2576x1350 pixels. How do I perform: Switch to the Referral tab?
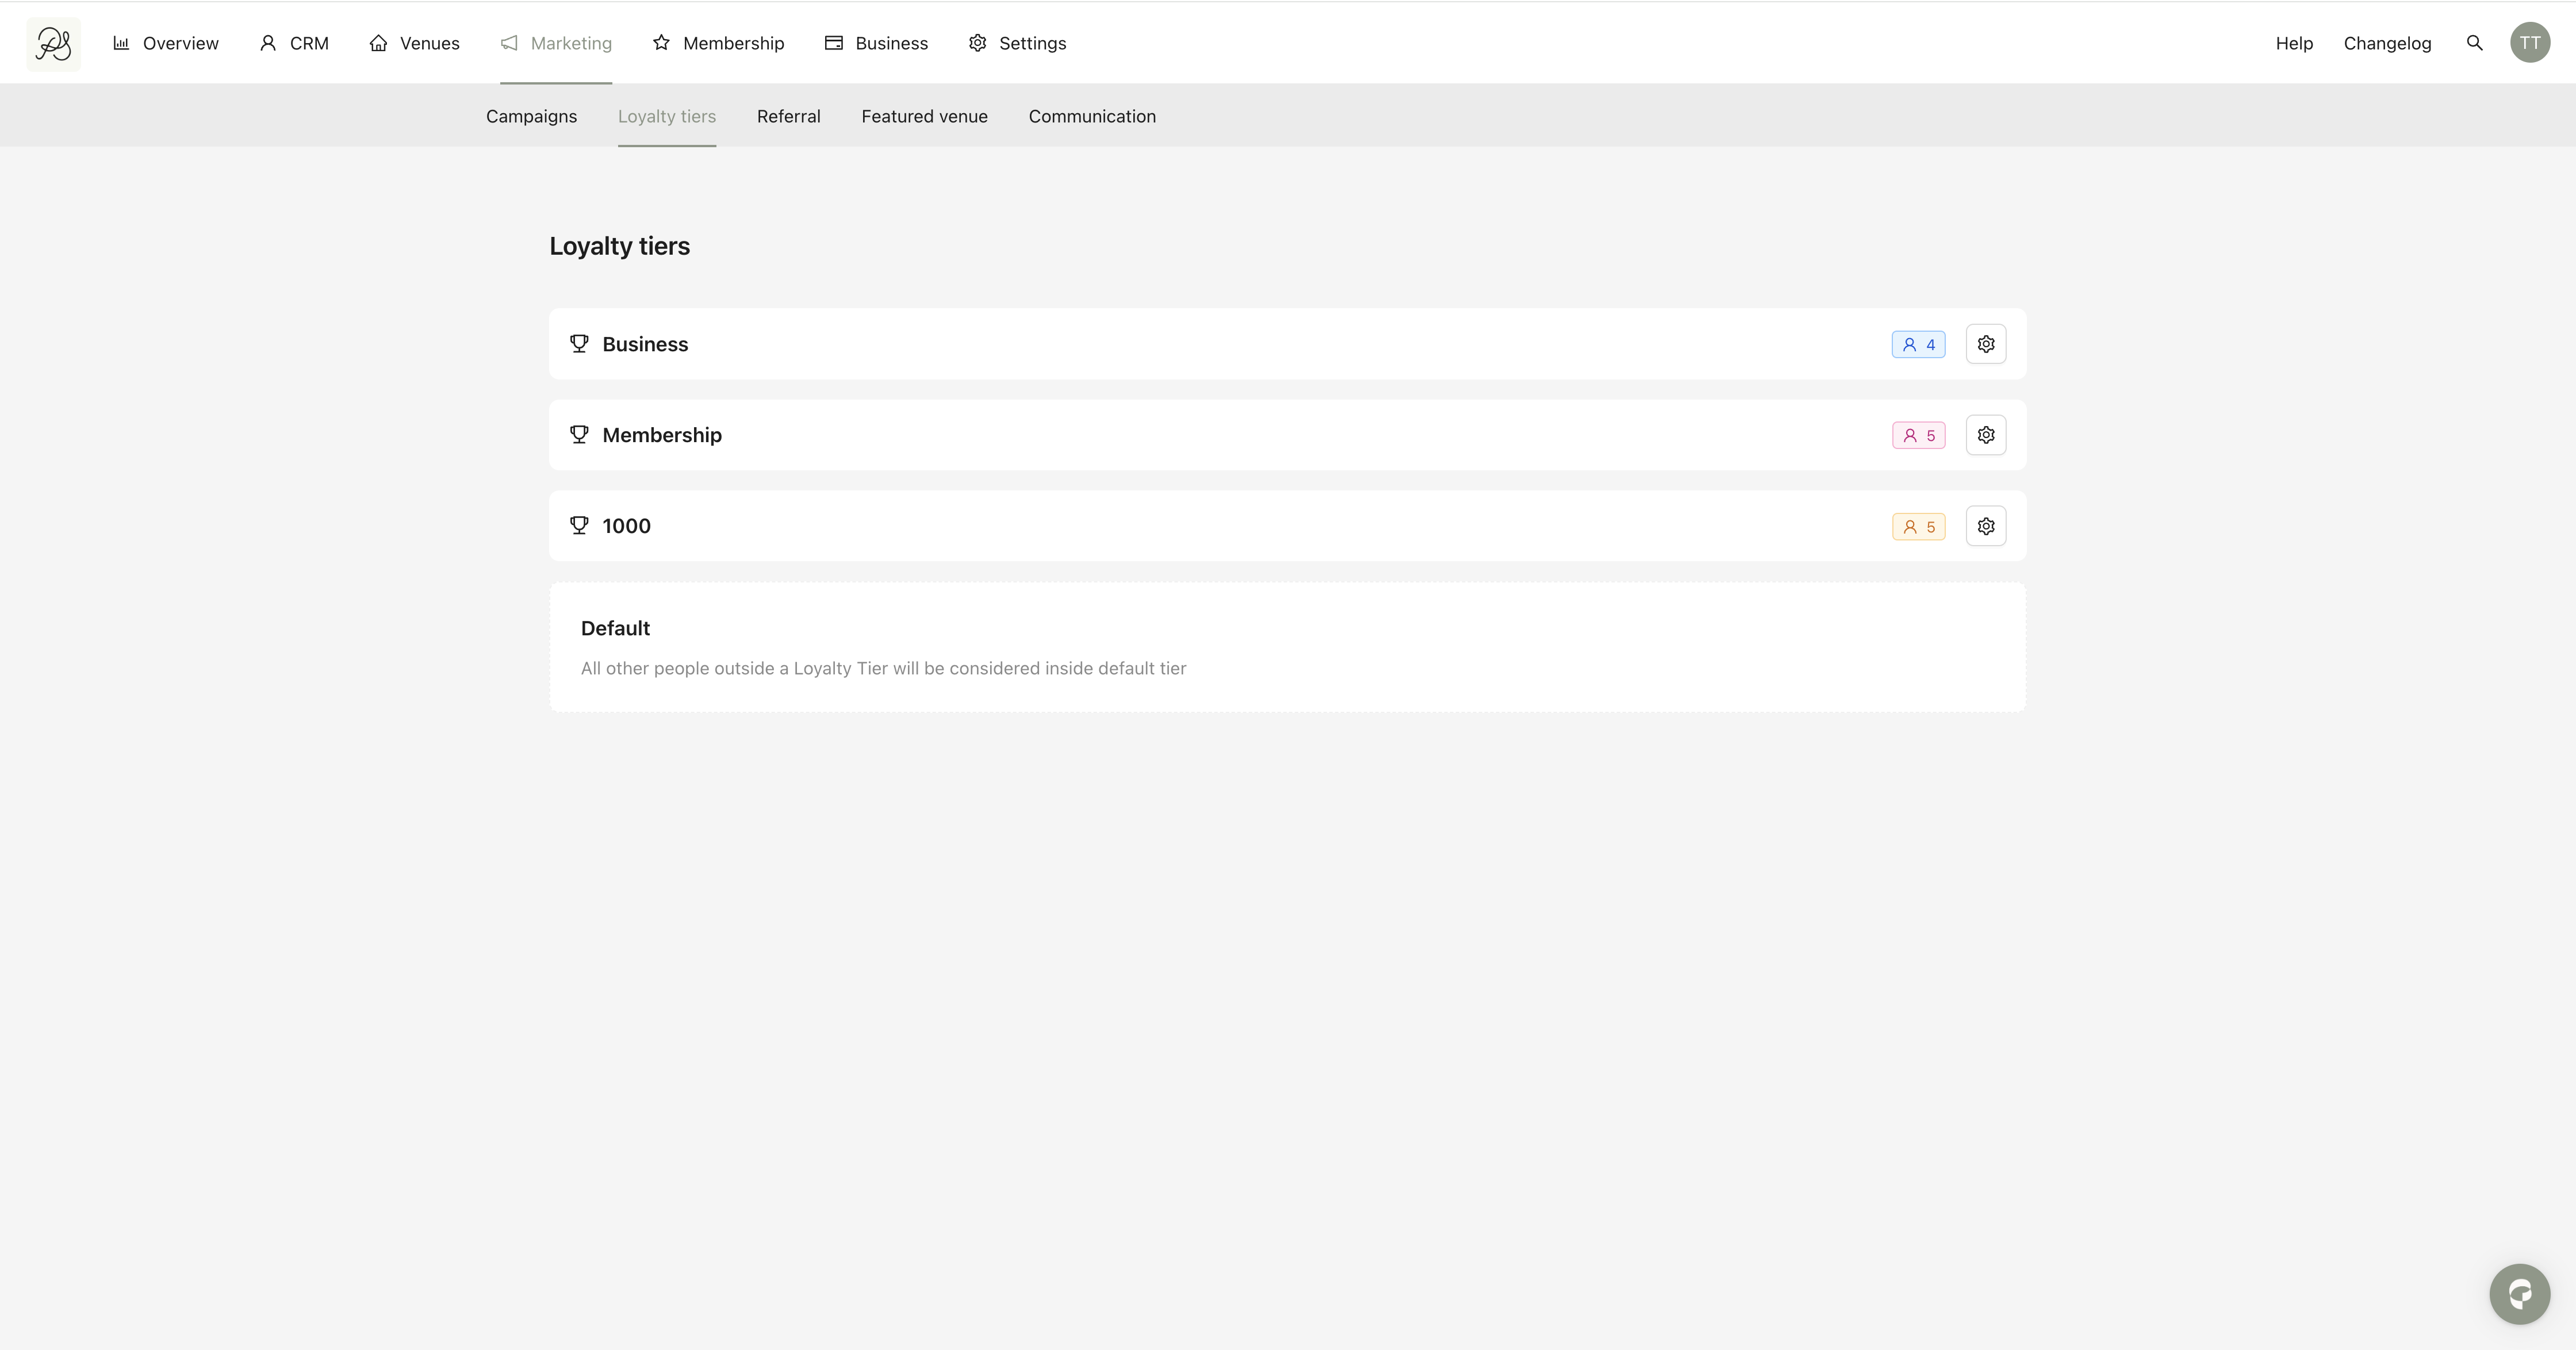788,116
